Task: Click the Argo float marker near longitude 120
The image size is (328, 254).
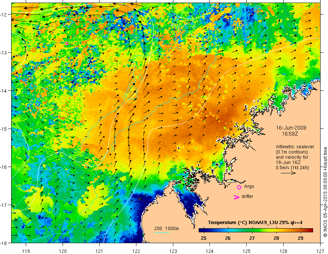Action: coord(67,43)
